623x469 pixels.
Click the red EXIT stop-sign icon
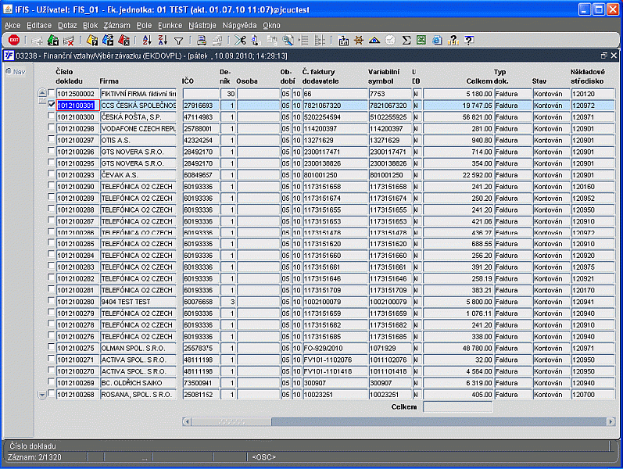[14, 40]
